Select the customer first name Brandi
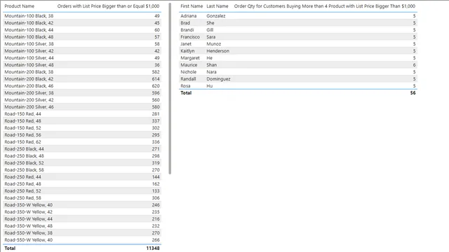The image size is (449, 252). click(x=187, y=29)
